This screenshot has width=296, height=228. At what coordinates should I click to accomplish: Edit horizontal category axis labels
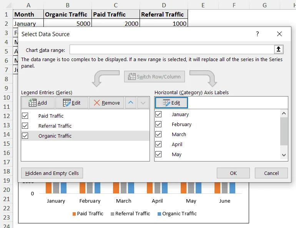pos(171,103)
